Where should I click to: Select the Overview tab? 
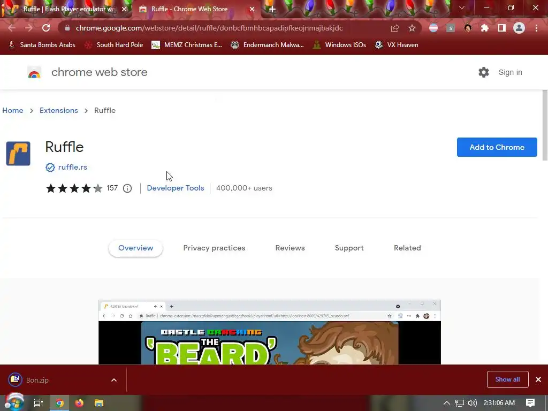(x=135, y=248)
